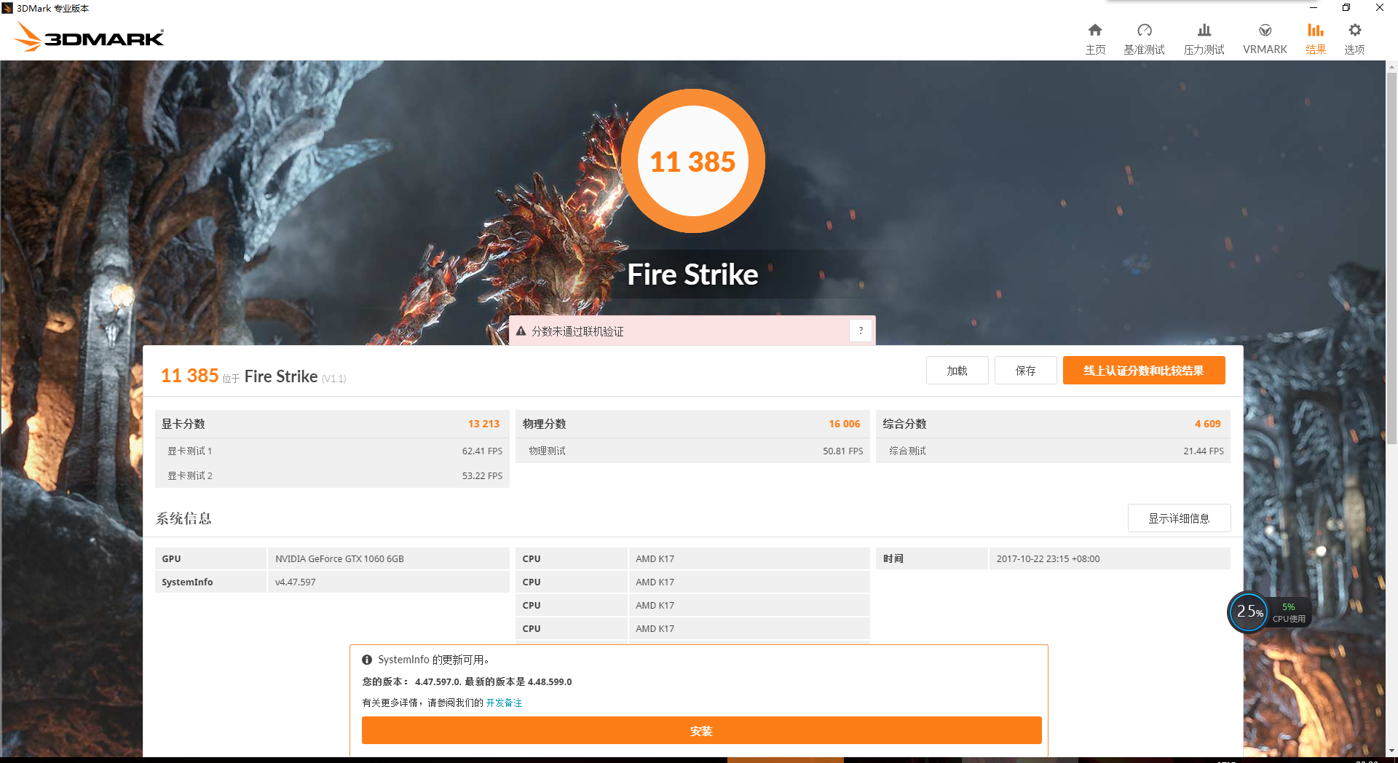Click the 显卡测试 2 53.22 FPS row
This screenshot has width=1398, height=763.
point(332,475)
